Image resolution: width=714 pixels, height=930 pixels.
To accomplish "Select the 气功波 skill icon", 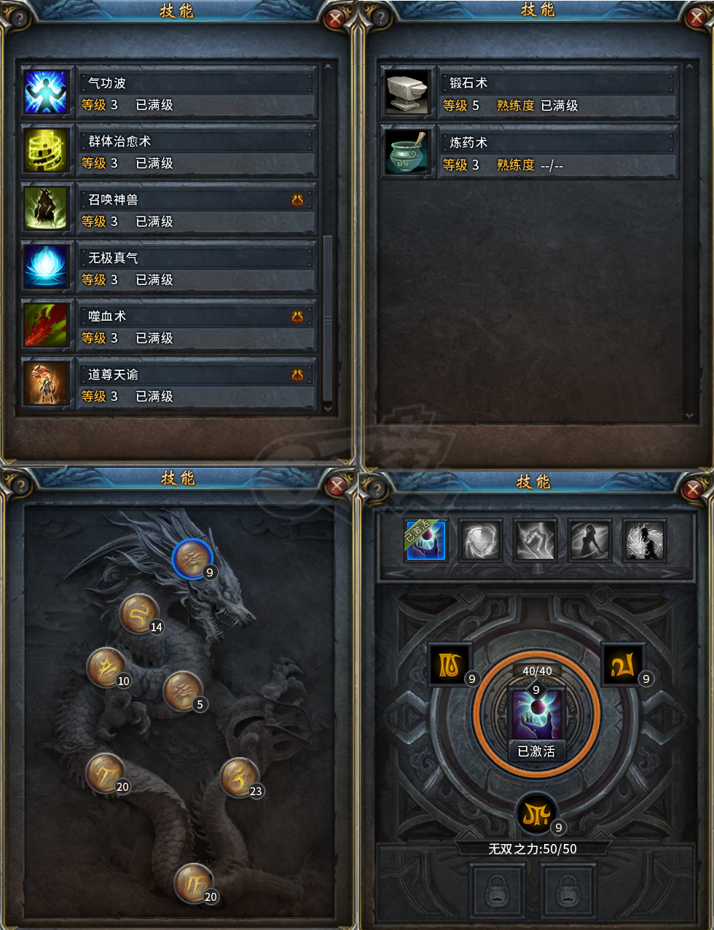I will (x=45, y=92).
